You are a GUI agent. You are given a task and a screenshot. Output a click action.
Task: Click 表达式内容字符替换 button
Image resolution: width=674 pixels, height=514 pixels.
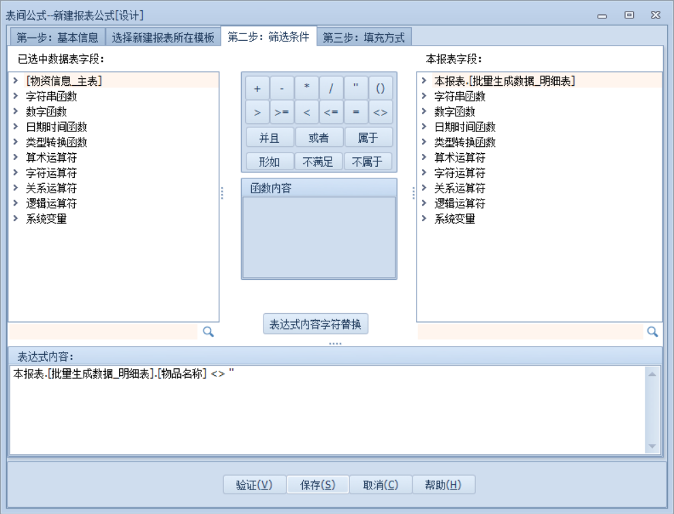(316, 324)
